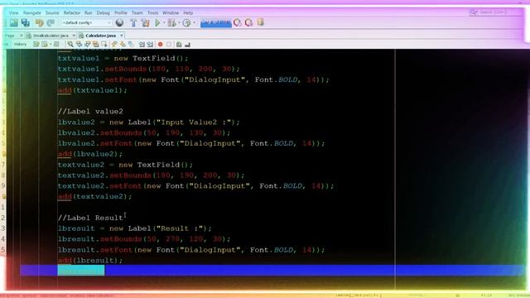Screen dimensions: 530x298
Task: Open the Debug menu
Action: point(103,12)
